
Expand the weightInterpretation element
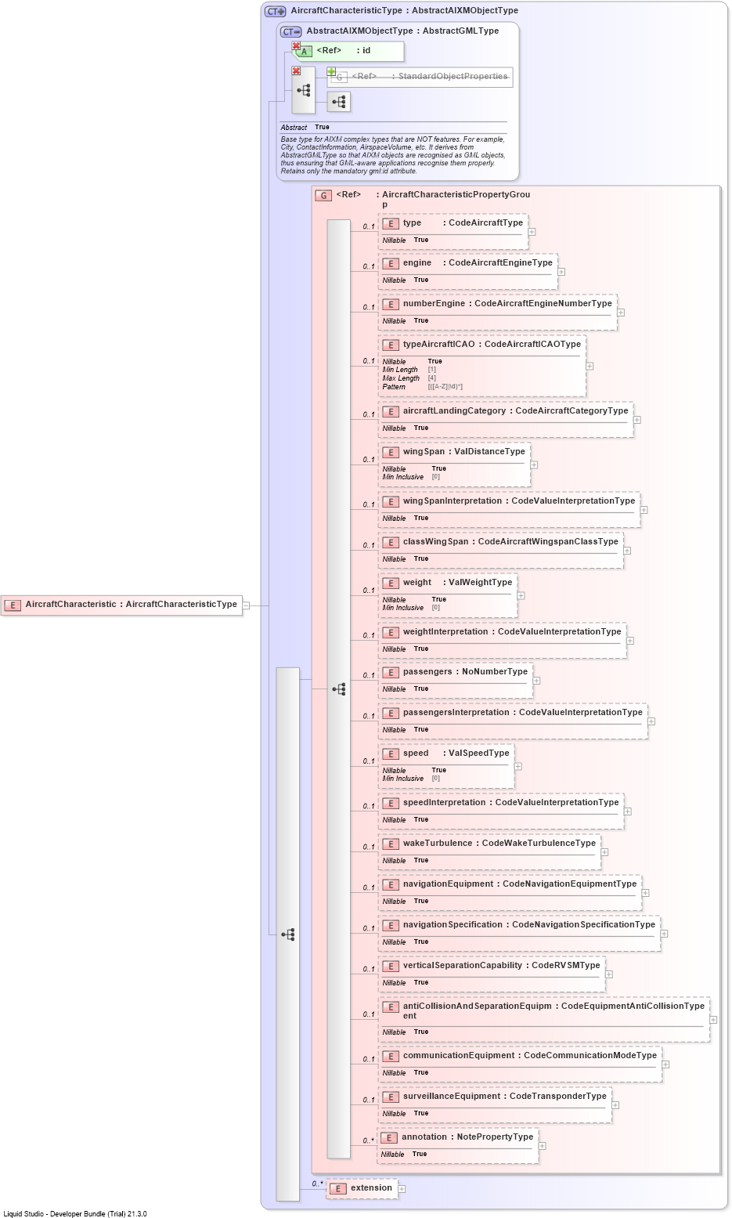click(x=630, y=641)
